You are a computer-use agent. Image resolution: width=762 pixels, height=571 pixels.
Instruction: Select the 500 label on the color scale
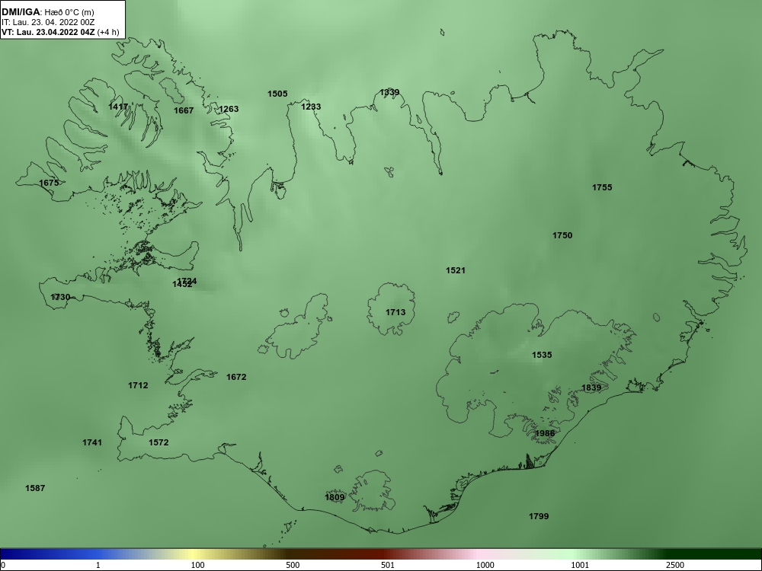[293, 565]
